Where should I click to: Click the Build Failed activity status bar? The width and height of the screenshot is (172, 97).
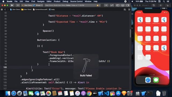[x=72, y=5]
